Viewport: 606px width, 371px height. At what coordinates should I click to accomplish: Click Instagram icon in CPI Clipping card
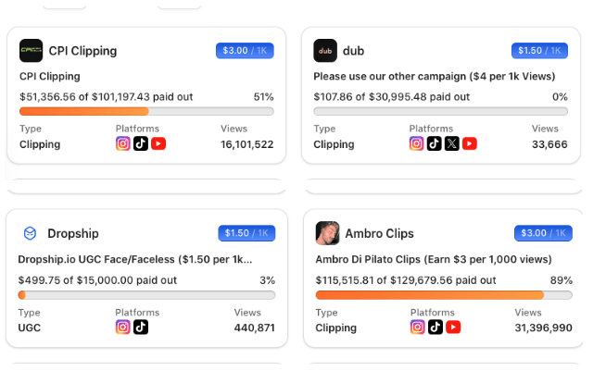tap(123, 143)
